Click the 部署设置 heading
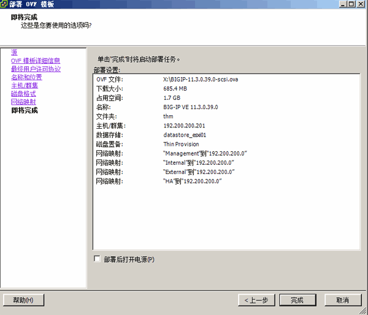368x315 pixels. click(x=107, y=70)
